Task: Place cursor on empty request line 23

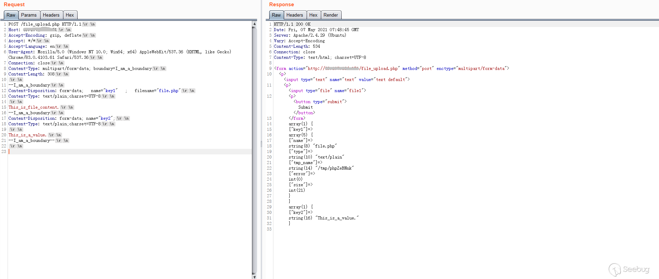Action: pos(104,152)
